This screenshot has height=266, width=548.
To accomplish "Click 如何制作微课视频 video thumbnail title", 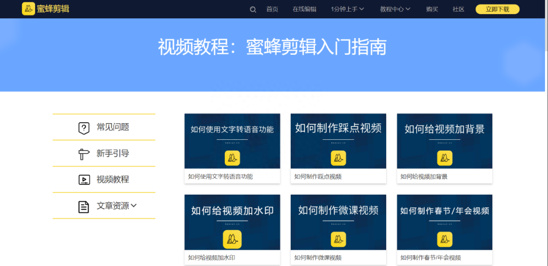I will (x=338, y=210).
